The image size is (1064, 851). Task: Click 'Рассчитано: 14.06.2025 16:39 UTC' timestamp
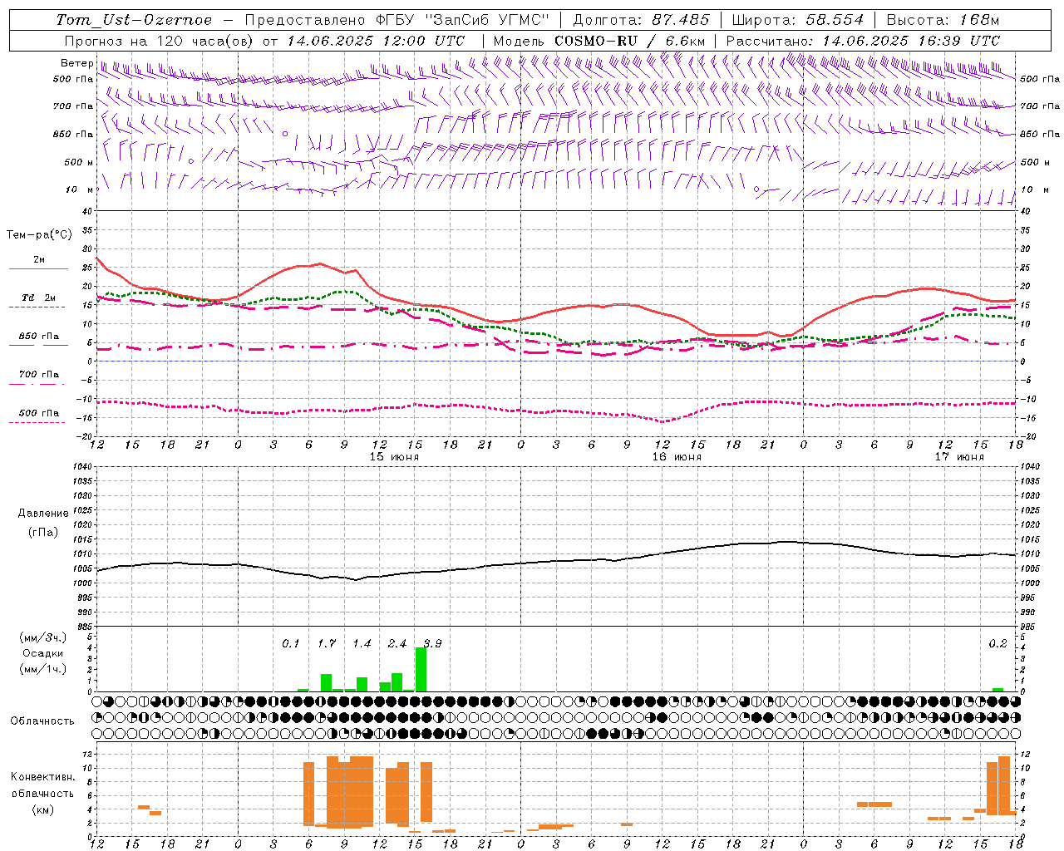tap(863, 41)
